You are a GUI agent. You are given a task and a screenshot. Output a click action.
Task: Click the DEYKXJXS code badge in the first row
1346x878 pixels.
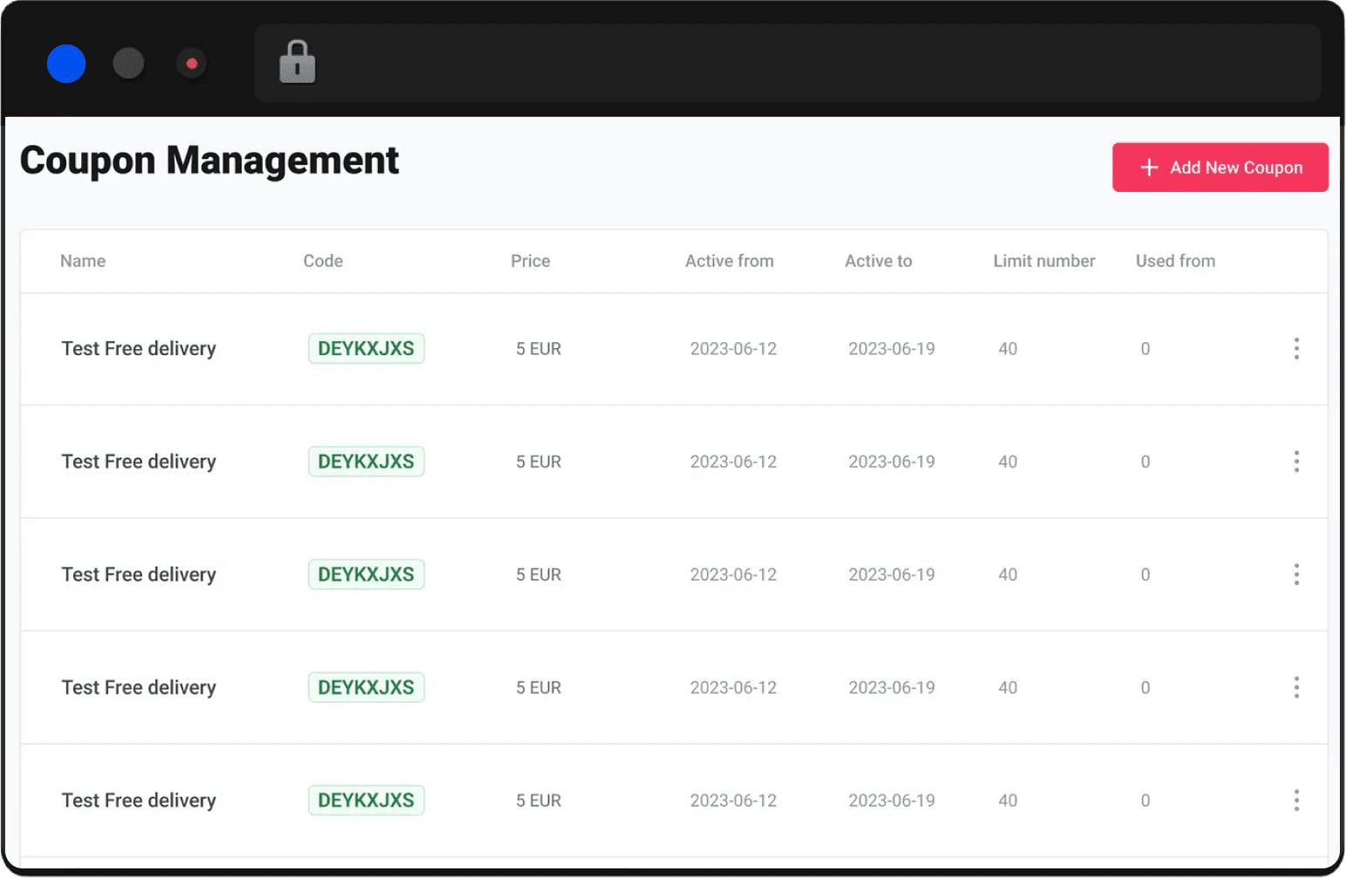pos(366,349)
